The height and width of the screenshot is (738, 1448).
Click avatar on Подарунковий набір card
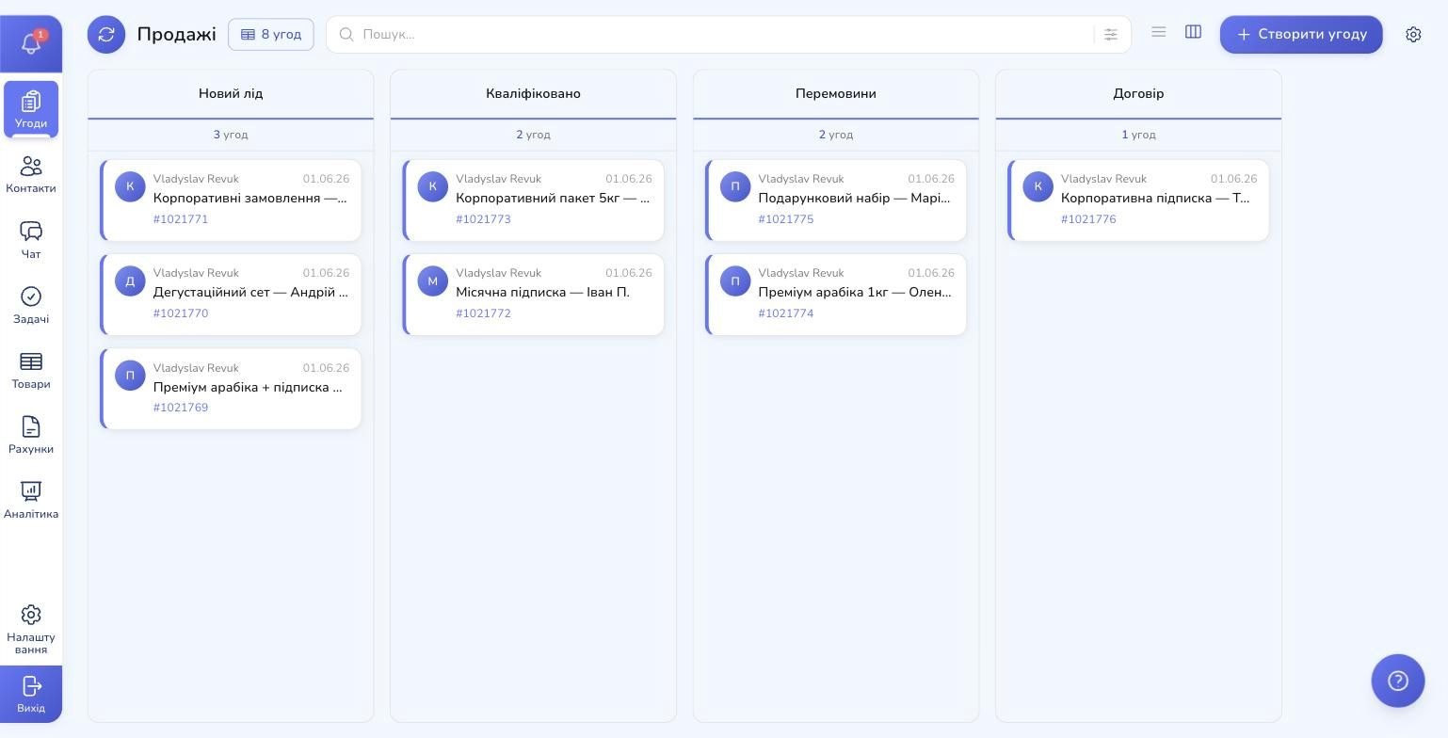click(x=735, y=186)
